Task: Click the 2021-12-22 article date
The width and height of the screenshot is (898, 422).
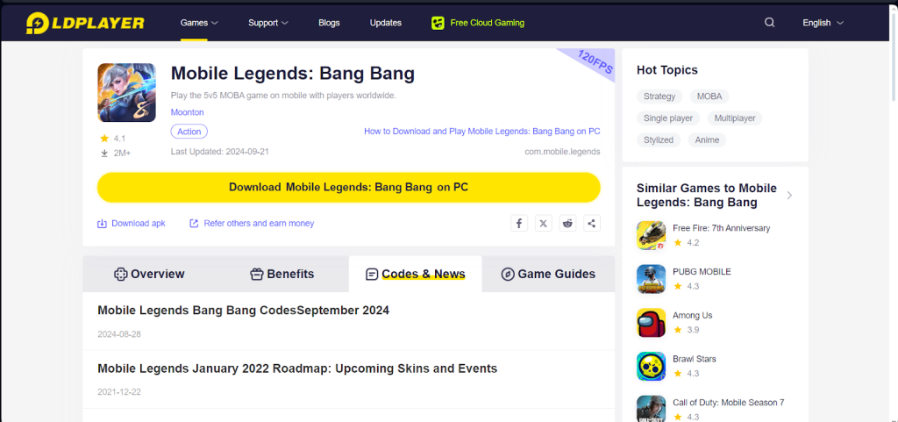Action: [x=119, y=392]
